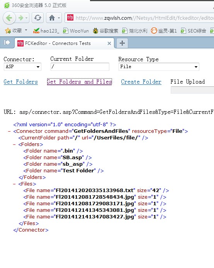Go to the Home page icon

coord(52,18)
